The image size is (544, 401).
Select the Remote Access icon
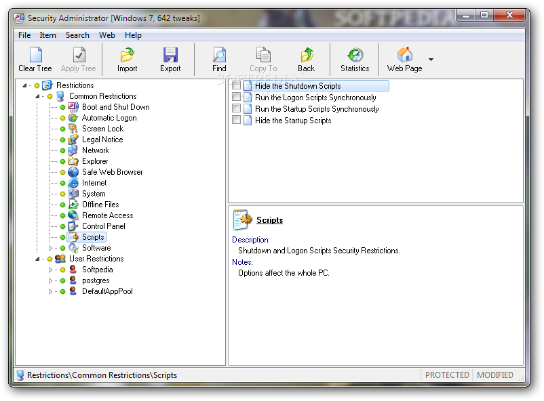(73, 215)
